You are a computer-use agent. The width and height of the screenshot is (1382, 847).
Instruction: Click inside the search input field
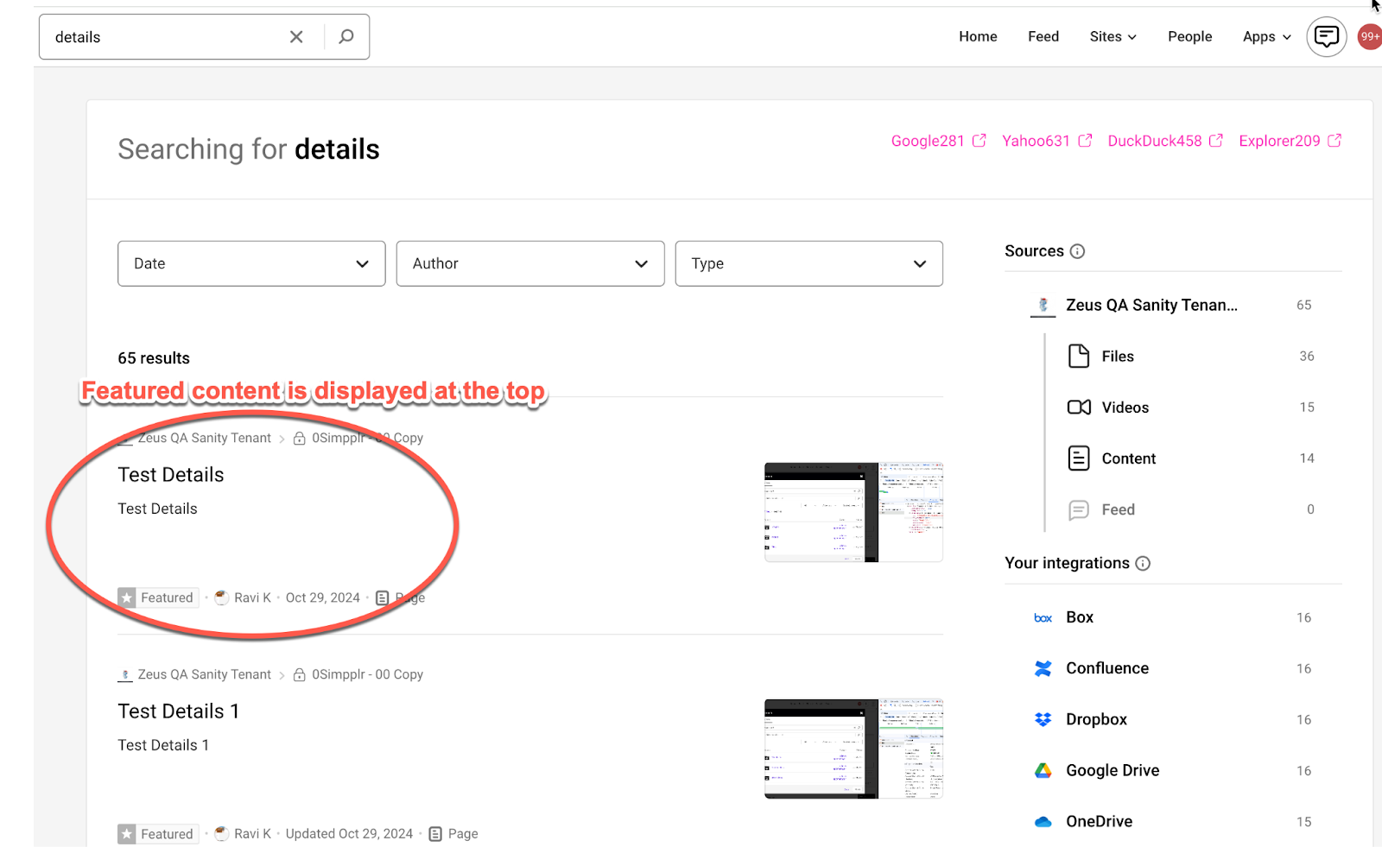164,37
